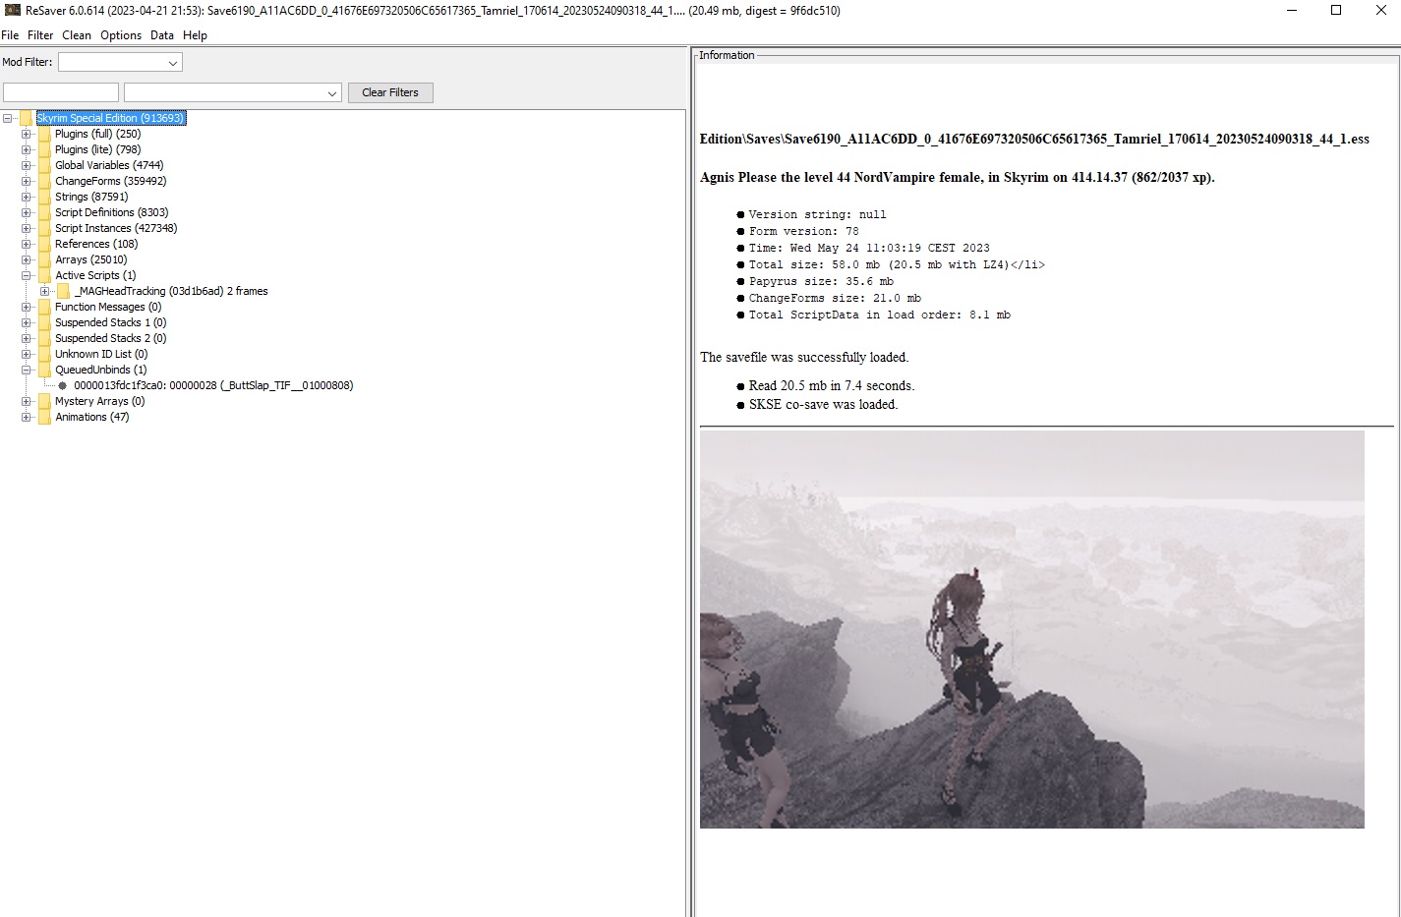Collapse the QueuedUnbinds node
The width and height of the screenshot is (1401, 917).
pos(27,370)
